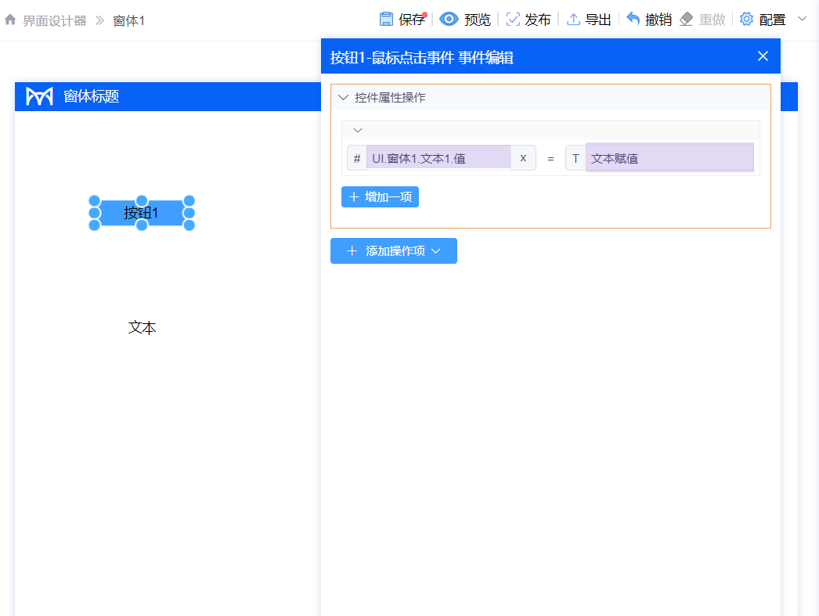Viewport: 819px width, 616px height.
Task: Collapse the assignment row chevron
Action: pyautogui.click(x=358, y=130)
